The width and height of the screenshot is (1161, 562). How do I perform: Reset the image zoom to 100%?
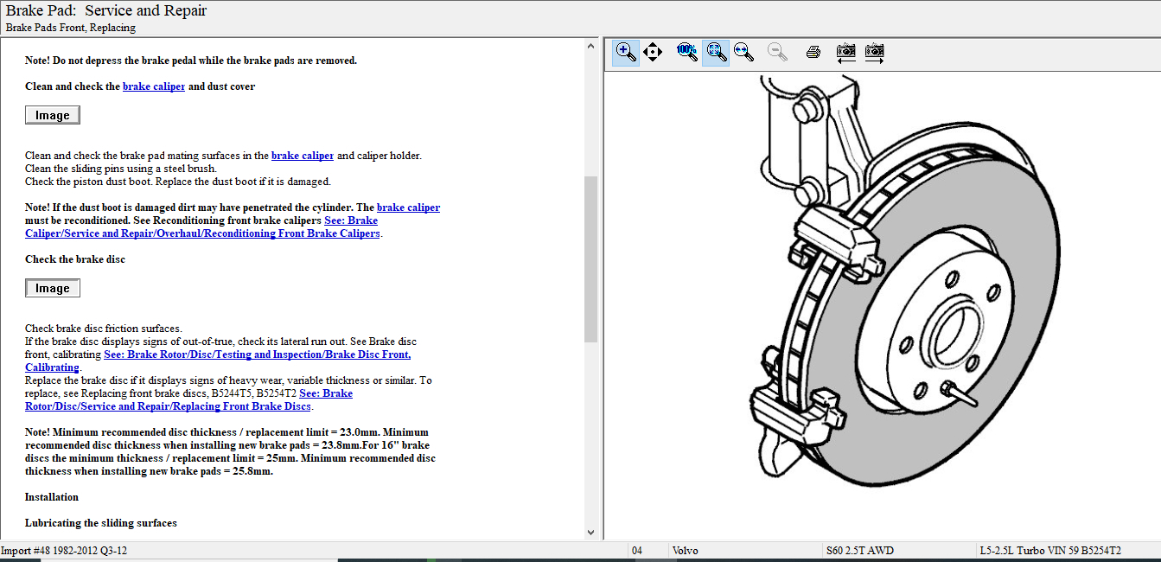(x=686, y=52)
